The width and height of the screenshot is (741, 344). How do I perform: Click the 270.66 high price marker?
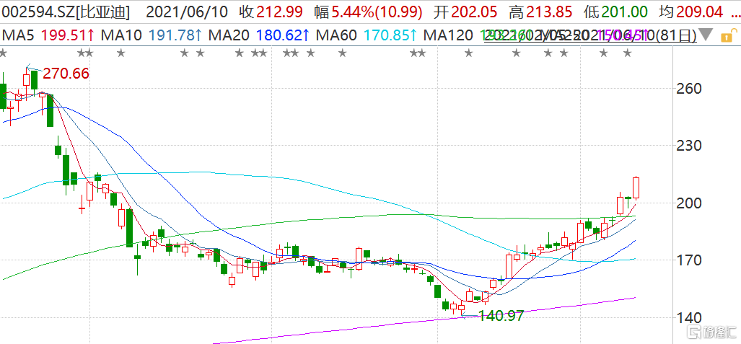point(66,74)
